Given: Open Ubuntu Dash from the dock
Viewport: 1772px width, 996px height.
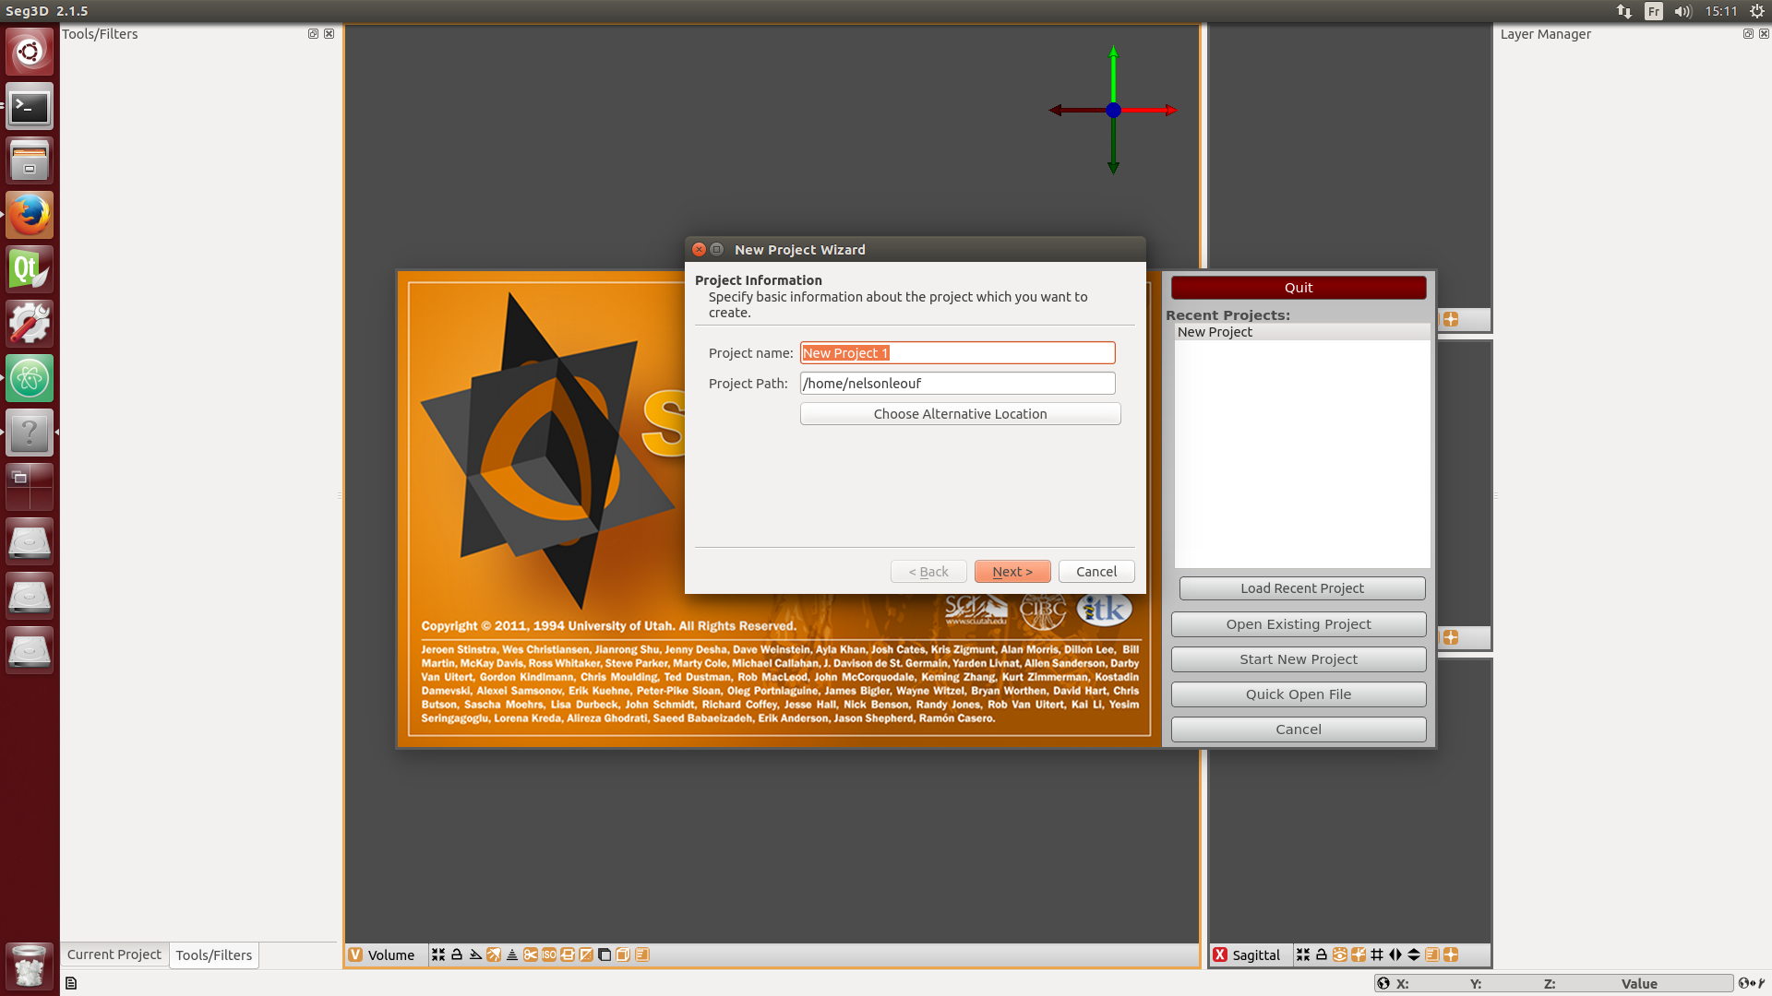Looking at the screenshot, I should [x=30, y=52].
